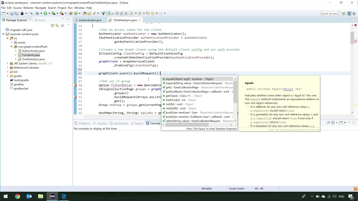358x201 pixels.
Task: Expand the gradle folder node
Action: tap(8, 76)
